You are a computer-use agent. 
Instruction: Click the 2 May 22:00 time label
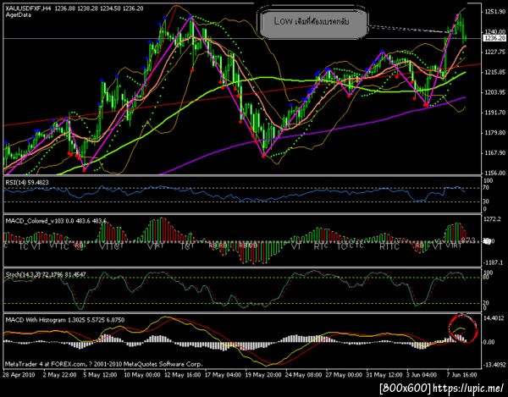point(59,375)
